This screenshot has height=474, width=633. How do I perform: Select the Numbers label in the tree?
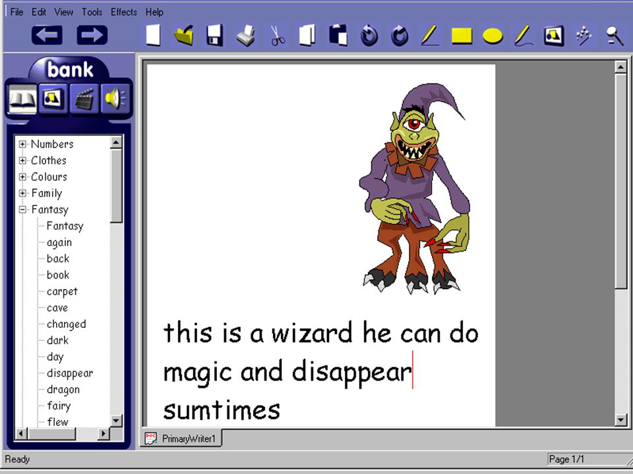[x=52, y=144]
